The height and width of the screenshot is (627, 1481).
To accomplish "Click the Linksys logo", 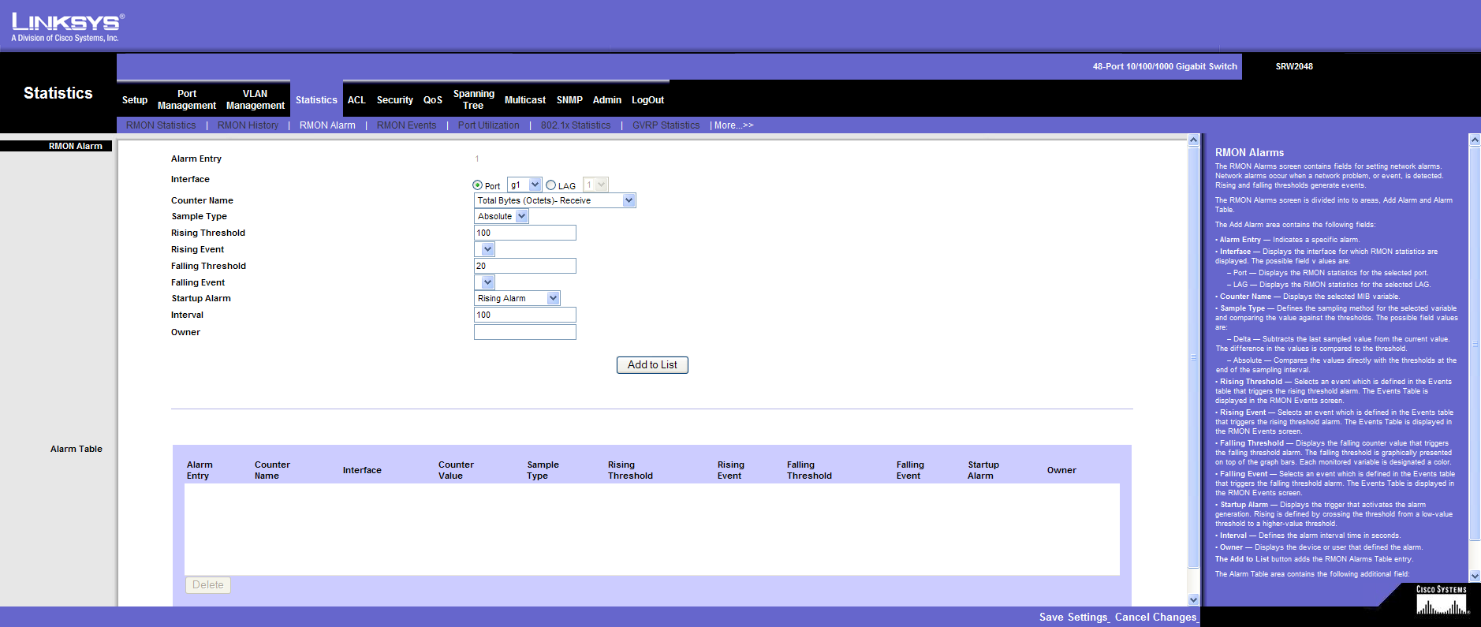I will [67, 27].
